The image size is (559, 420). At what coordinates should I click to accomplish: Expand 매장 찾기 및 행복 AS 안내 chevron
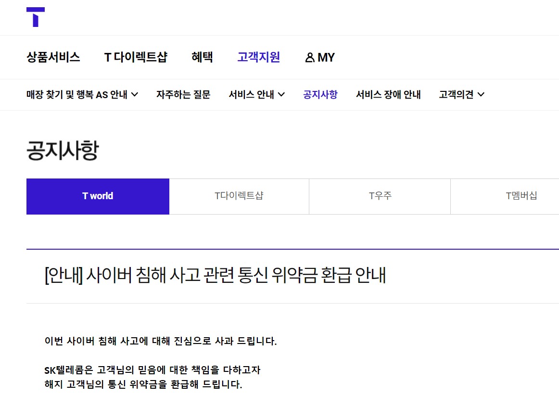(x=134, y=94)
